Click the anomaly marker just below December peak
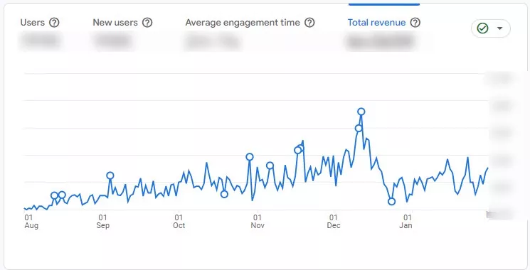This screenshot has width=530, height=270. pos(359,128)
